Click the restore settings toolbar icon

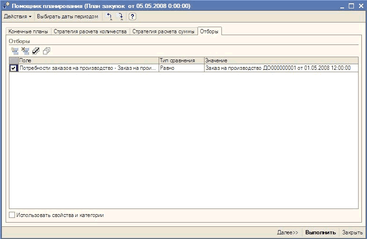tap(109, 16)
